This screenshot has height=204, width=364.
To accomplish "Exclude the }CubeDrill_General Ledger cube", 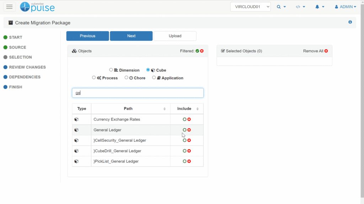I will pos(189,151).
